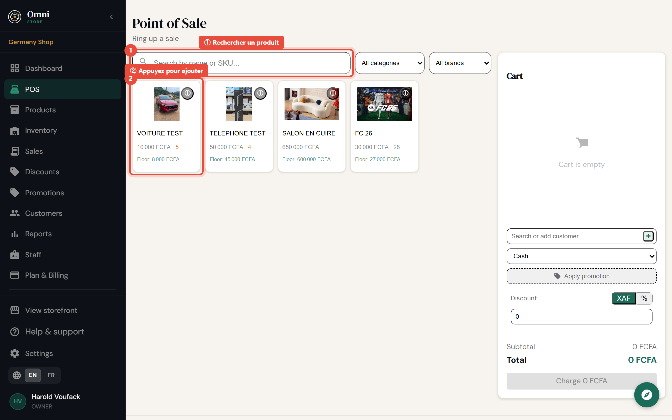
Task: Open the Discounts section
Action: [x=63, y=172]
